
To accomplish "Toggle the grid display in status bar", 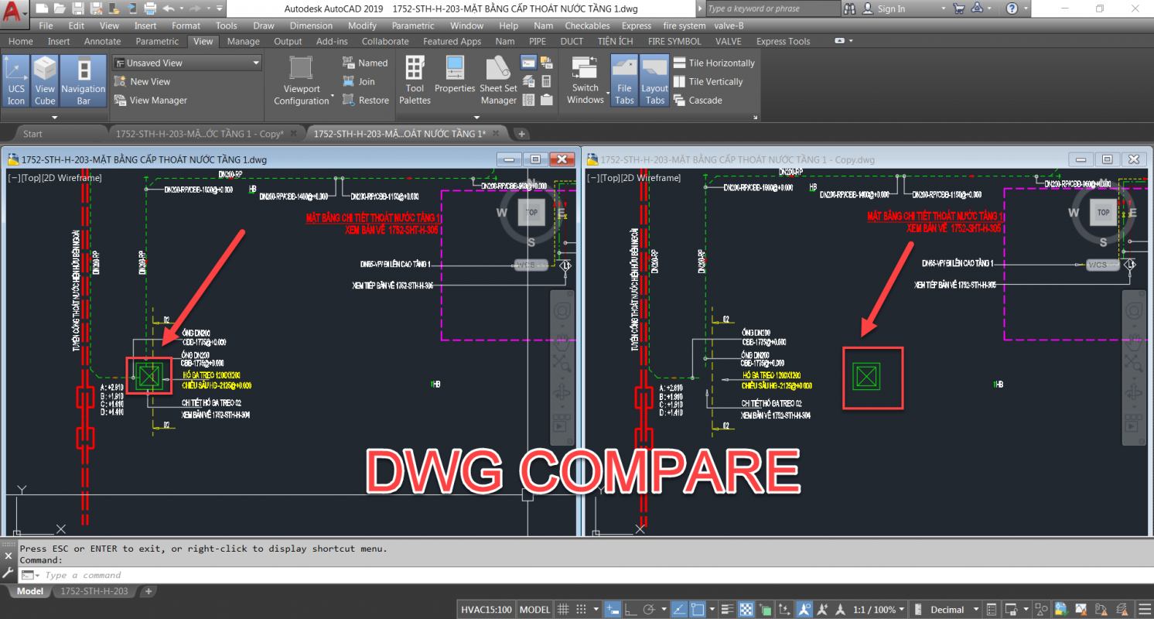I will click(564, 610).
